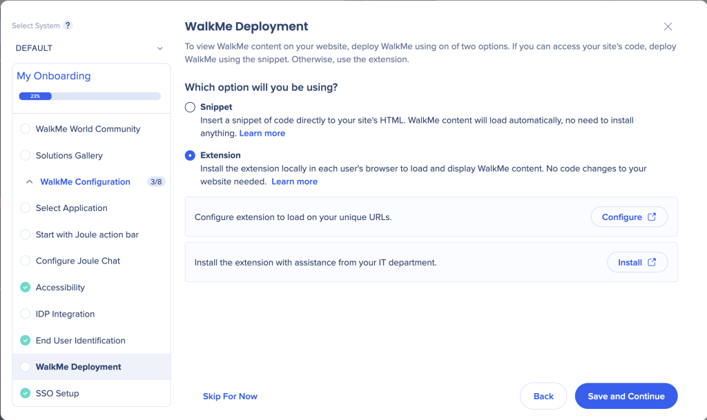Select the Snippet radio option

[191, 108]
